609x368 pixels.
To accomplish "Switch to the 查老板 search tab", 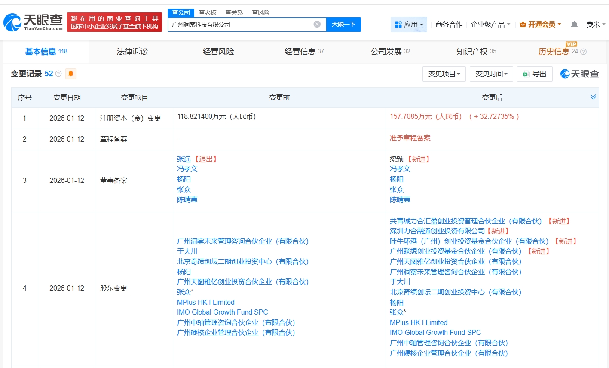I will tap(208, 12).
